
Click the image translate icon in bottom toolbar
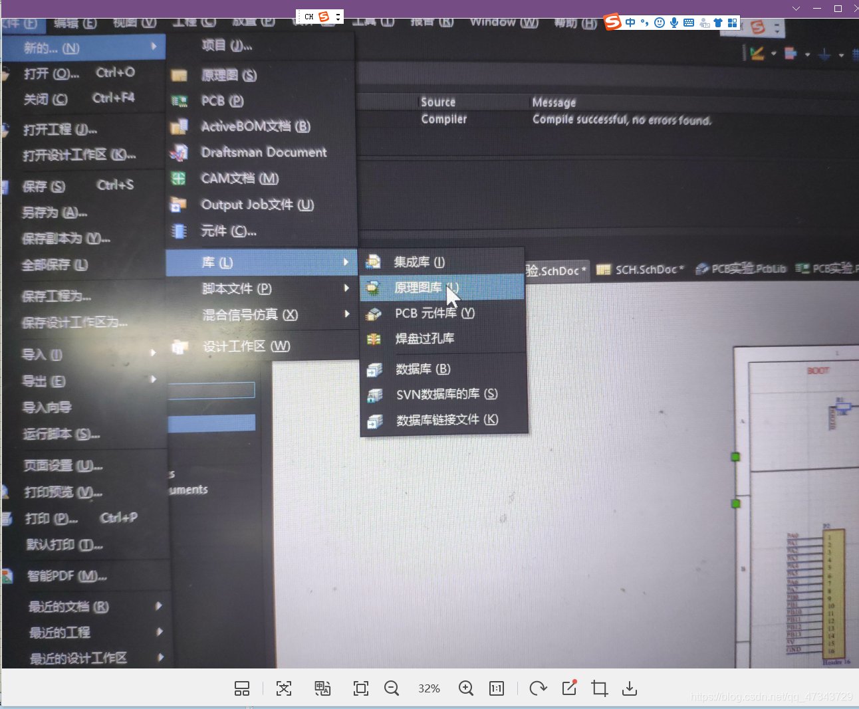(322, 688)
